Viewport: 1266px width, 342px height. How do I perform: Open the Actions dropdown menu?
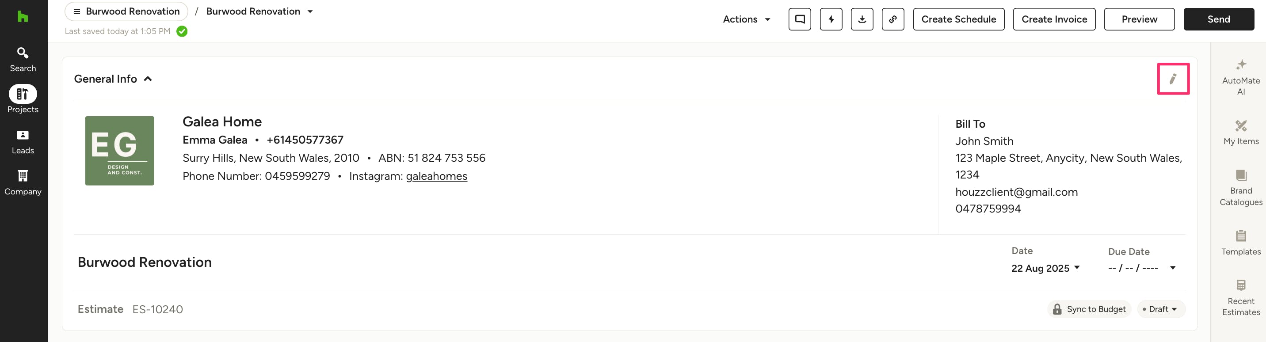coord(746,19)
